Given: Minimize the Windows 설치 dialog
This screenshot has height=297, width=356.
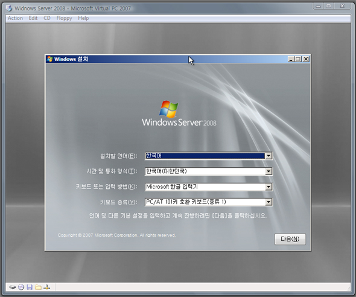Looking at the screenshot, I should tap(291, 59).
